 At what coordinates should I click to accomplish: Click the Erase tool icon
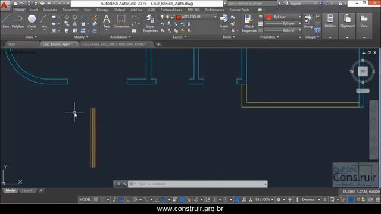click(x=95, y=17)
